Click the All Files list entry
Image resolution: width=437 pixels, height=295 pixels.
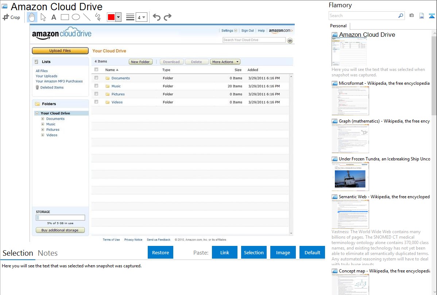coord(42,71)
